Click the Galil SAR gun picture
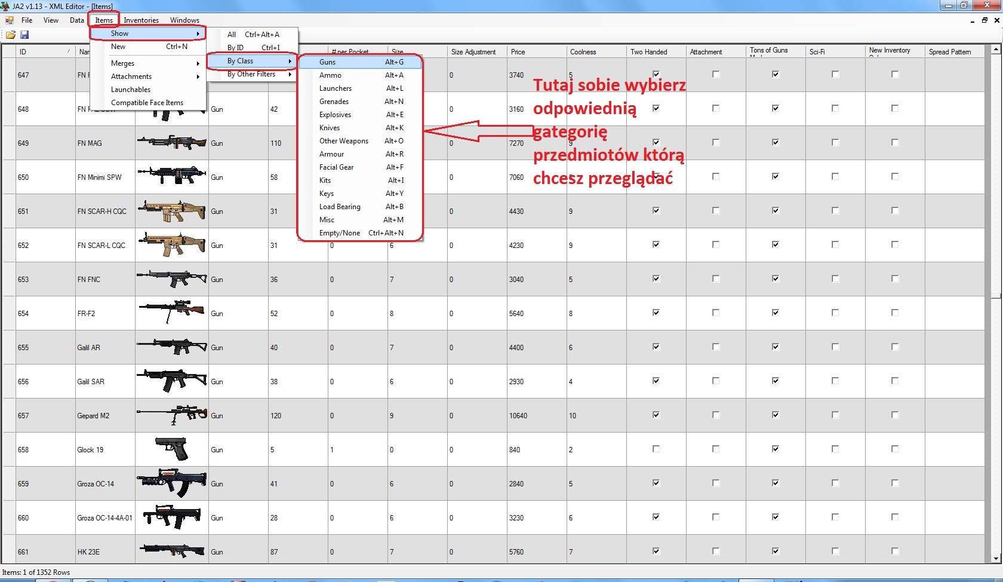The width and height of the screenshot is (1003, 582). point(172,381)
